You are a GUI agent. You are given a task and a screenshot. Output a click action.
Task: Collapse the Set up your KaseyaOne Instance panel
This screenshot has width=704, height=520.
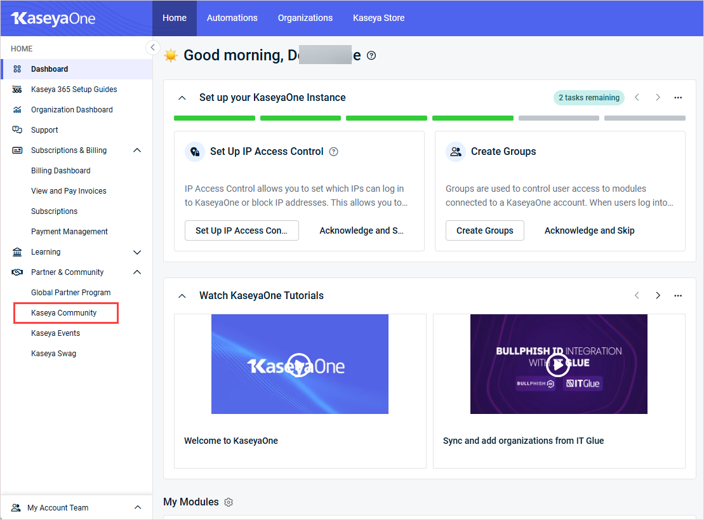(182, 98)
